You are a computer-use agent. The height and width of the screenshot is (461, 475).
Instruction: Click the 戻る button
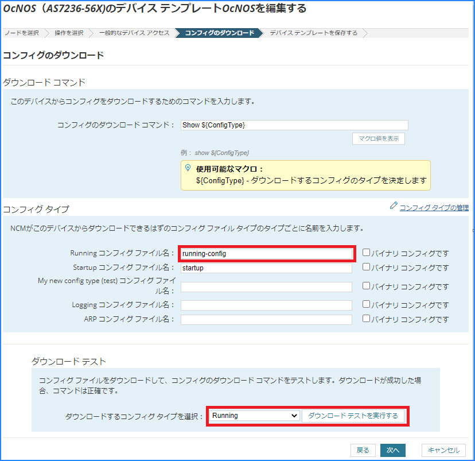(363, 450)
